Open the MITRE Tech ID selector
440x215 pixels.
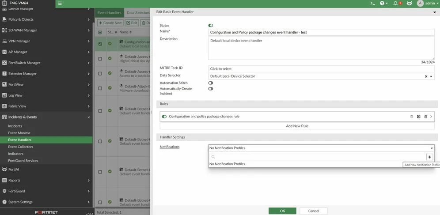tap(321, 69)
